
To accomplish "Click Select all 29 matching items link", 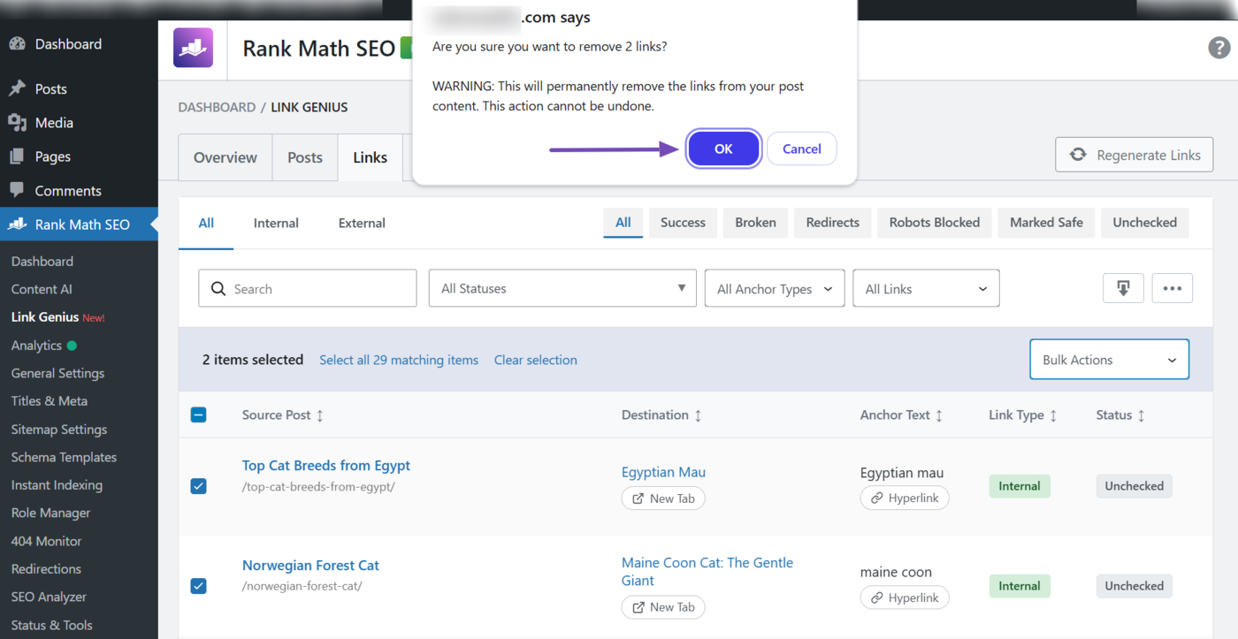I will coord(399,360).
